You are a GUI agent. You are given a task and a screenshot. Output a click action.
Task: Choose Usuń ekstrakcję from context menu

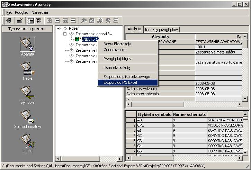click(128, 68)
